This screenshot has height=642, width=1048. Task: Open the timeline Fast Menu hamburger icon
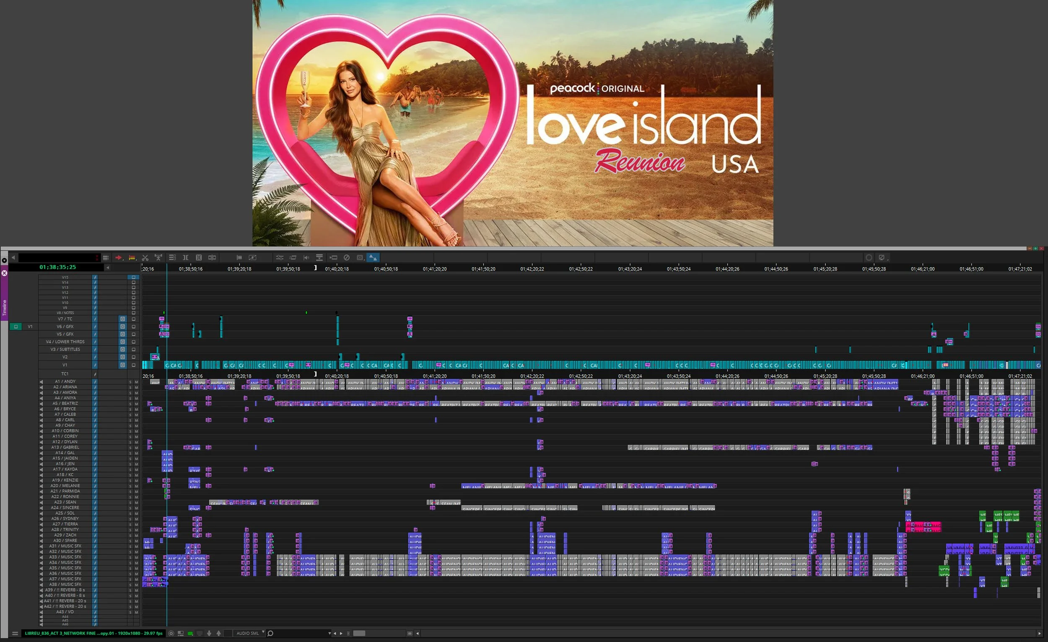(15, 634)
